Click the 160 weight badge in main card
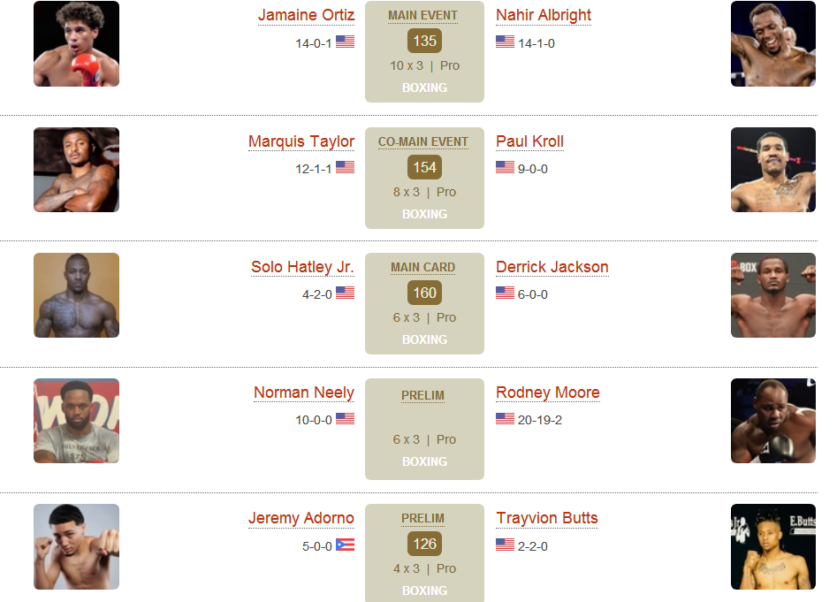Screen dimensions: 837x602 (x=424, y=293)
